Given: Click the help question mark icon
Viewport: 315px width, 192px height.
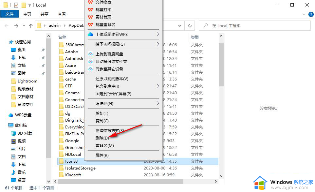Looking at the screenshot, I should [311, 14].
